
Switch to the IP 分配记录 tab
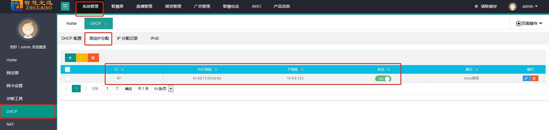pyautogui.click(x=127, y=38)
